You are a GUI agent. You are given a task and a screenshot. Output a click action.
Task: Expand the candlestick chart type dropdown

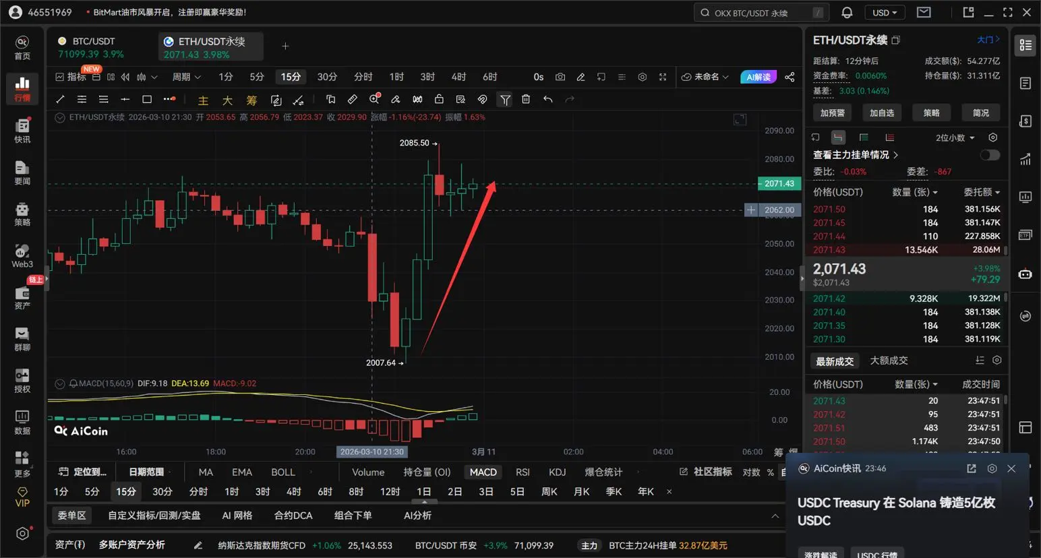(147, 77)
